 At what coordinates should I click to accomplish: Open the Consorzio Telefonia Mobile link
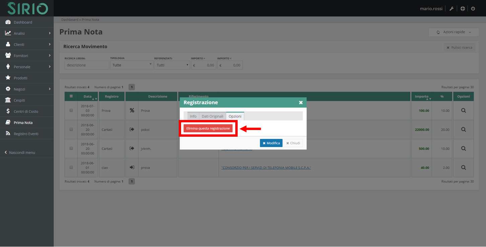(x=266, y=168)
